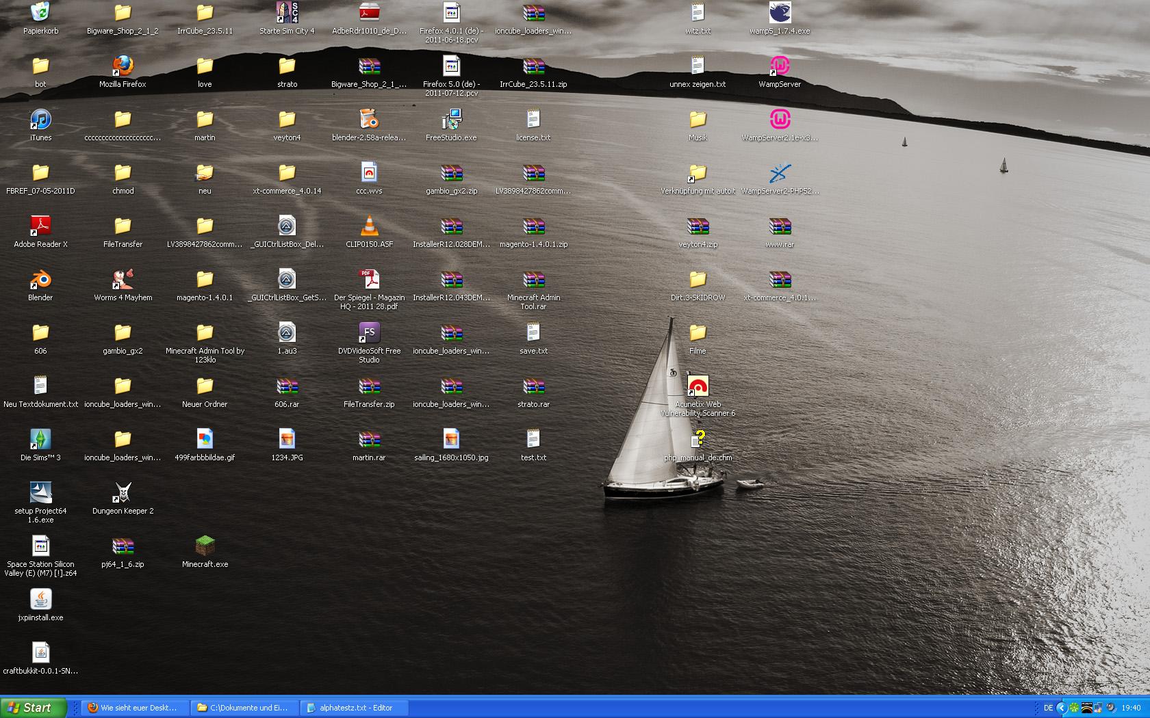The image size is (1150, 718).
Task: Select the CLIP0150.ASF VLC file
Action: (369, 226)
